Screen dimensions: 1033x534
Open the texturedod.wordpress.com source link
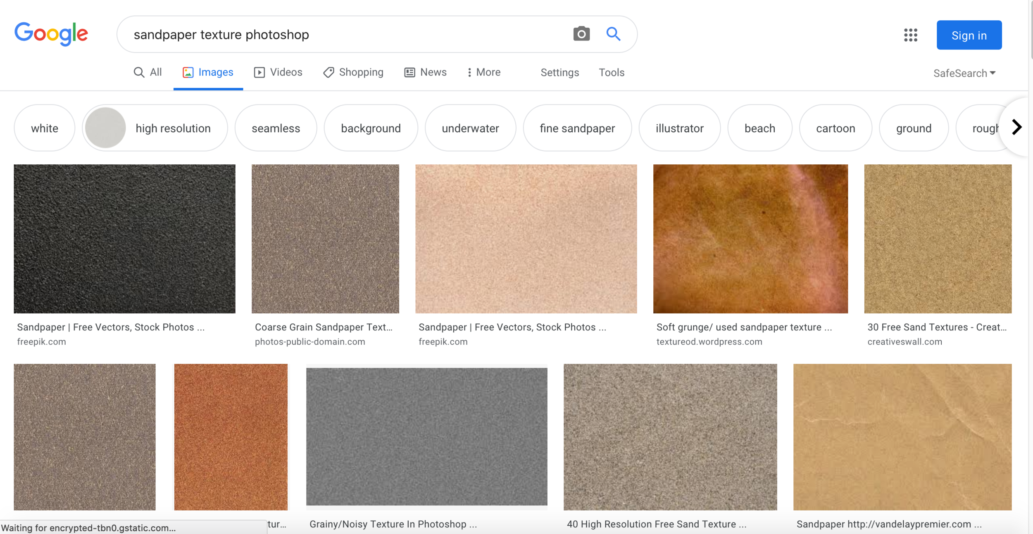point(709,342)
